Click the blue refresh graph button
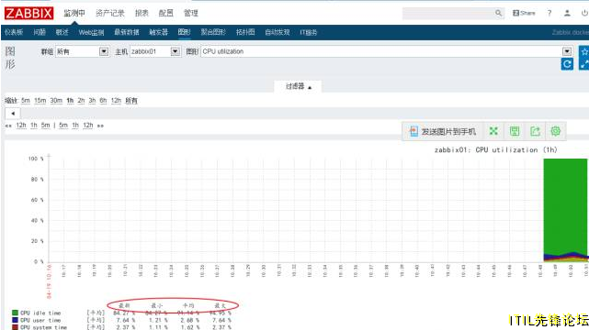589x330 pixels. coord(567,64)
